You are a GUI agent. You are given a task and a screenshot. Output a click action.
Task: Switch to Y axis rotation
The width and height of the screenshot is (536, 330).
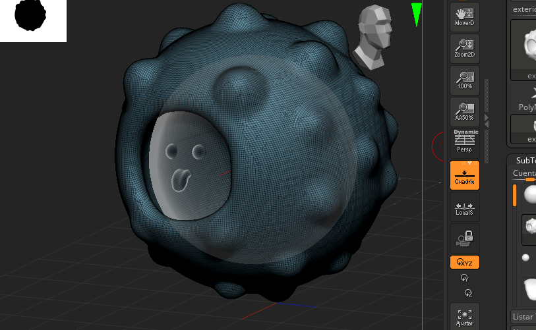coord(465,278)
